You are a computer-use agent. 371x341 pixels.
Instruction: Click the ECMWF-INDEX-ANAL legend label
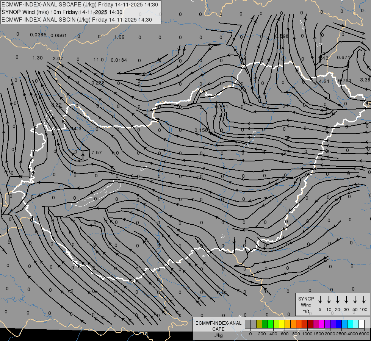[218, 323]
